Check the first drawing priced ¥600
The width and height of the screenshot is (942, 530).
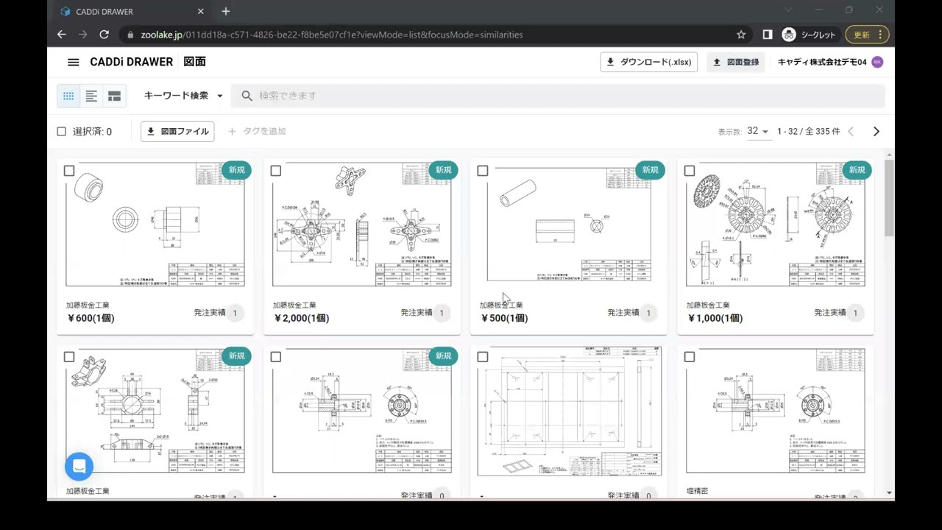(x=69, y=171)
